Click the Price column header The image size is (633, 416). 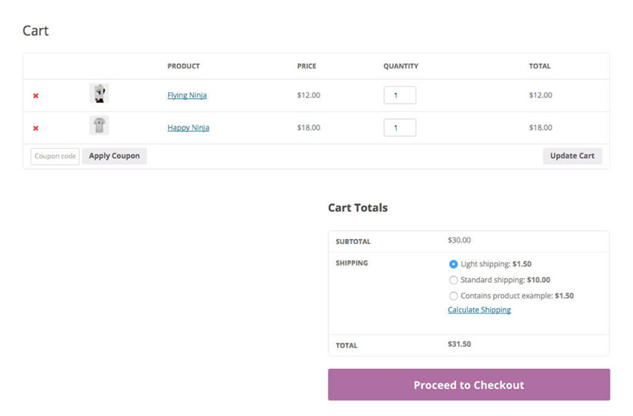[x=307, y=66]
